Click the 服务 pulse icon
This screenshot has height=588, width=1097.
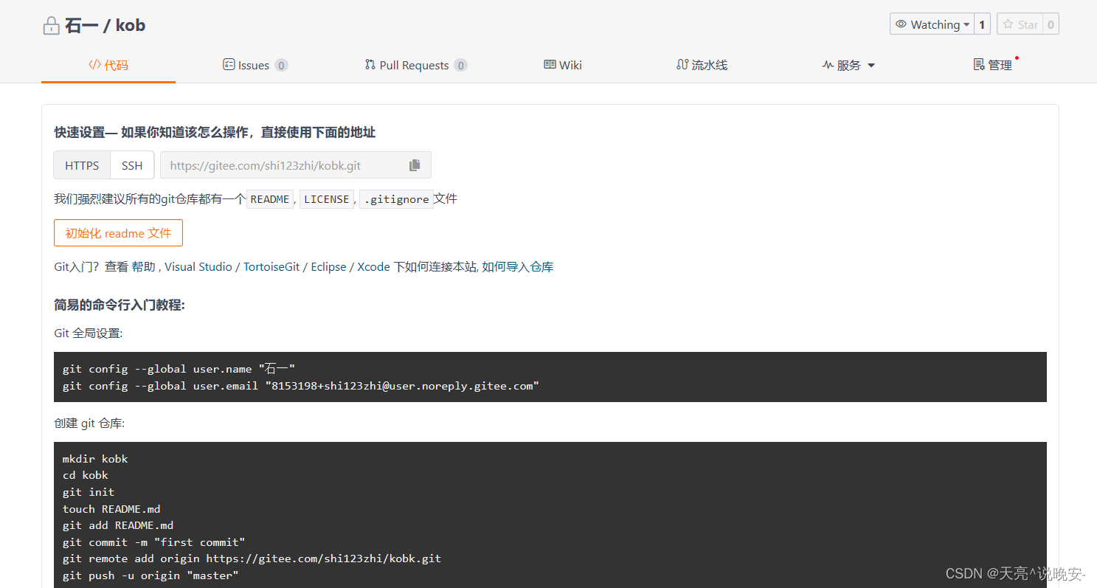(828, 65)
